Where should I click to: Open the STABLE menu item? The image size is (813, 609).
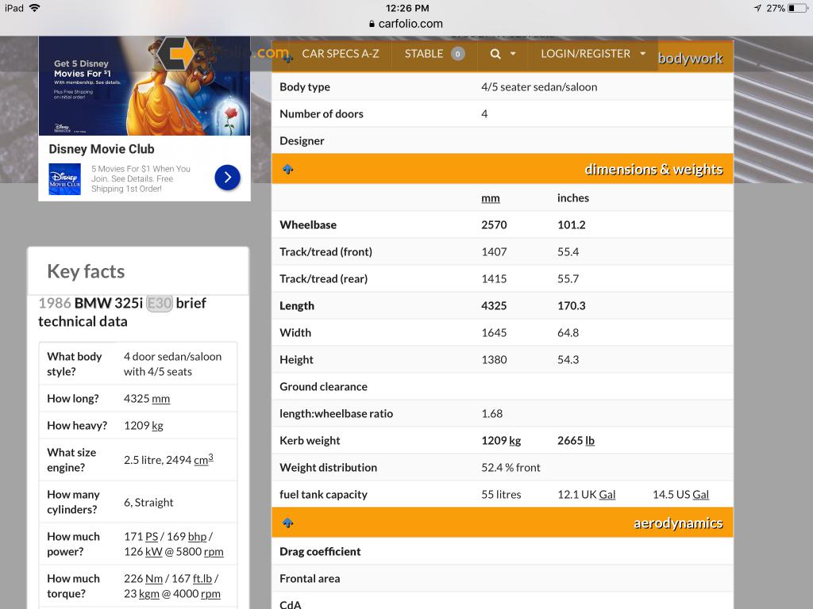424,54
